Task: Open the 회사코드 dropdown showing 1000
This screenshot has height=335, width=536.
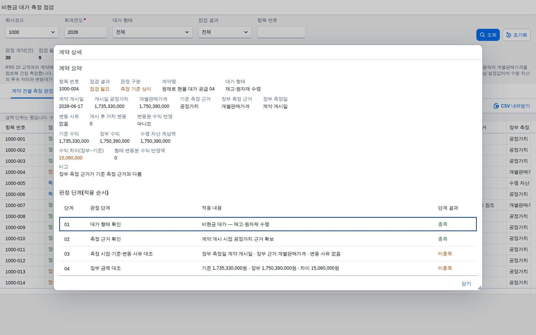Action: [32, 32]
